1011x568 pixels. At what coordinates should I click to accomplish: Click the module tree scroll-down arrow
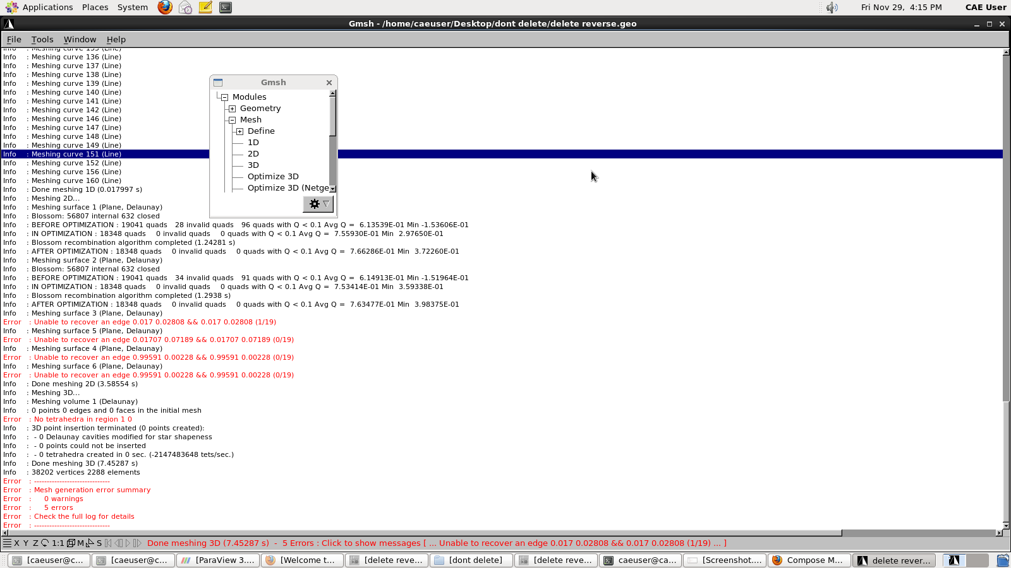coord(333,189)
